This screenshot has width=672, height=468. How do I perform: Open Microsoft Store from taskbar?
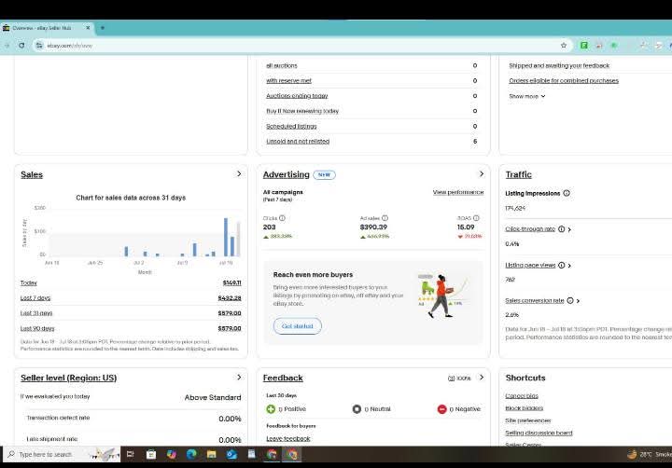pyautogui.click(x=151, y=454)
